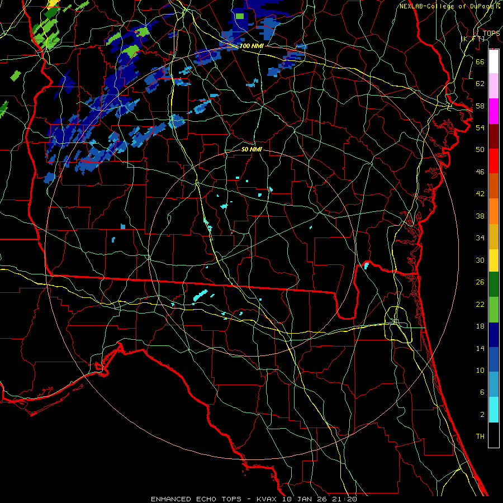Image resolution: width=503 pixels, height=503 pixels.
Task: Pick the gold swatch on the color scale
Action: point(493,236)
